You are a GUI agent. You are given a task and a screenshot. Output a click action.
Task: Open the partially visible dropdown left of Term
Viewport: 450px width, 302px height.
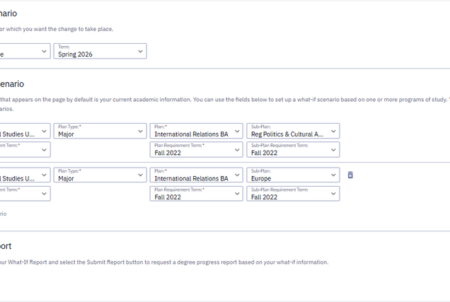click(25, 51)
